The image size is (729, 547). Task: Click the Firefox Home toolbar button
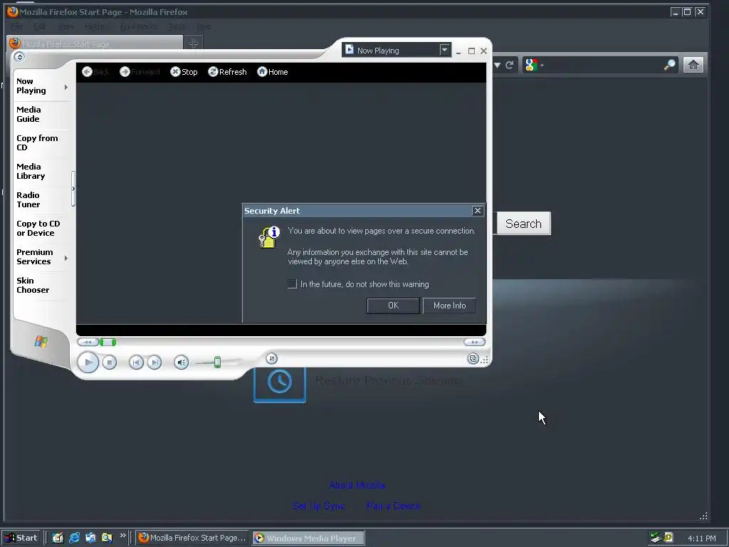pyautogui.click(x=693, y=65)
